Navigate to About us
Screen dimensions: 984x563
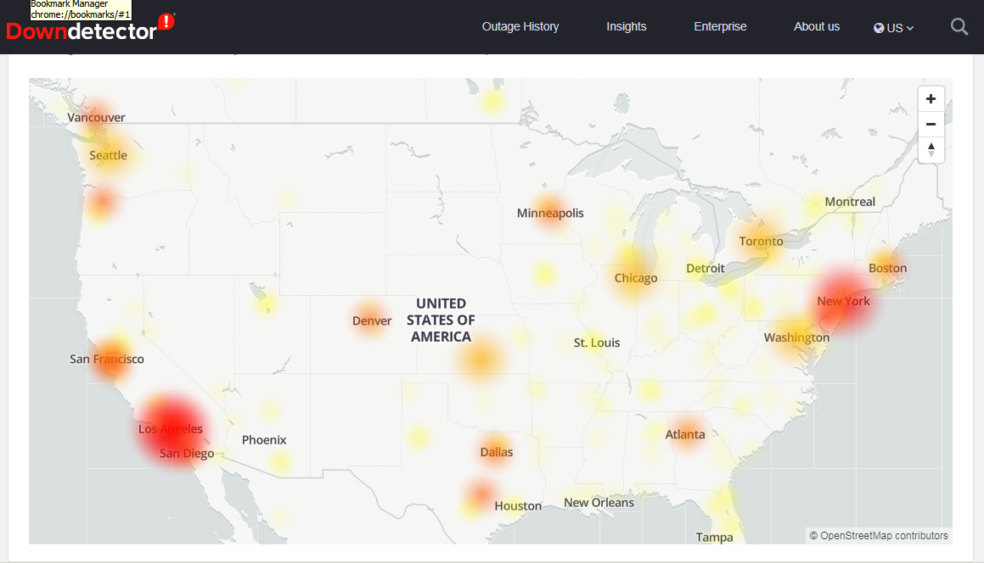(x=817, y=26)
